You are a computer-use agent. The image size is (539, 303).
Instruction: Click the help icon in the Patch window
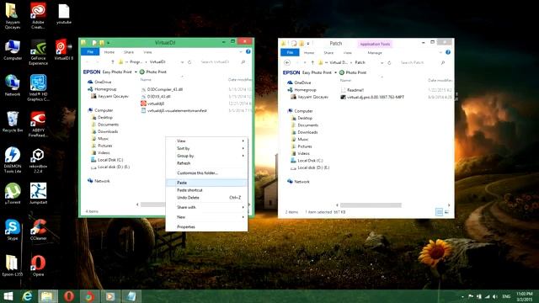(x=448, y=52)
